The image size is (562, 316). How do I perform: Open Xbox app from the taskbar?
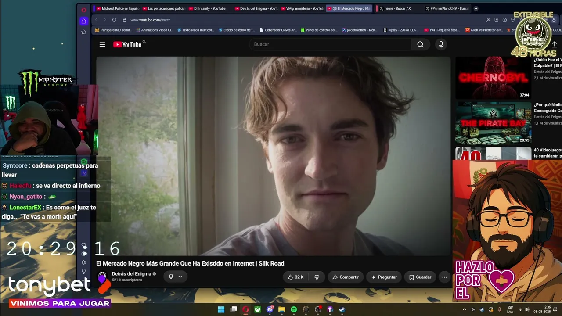[258, 309]
